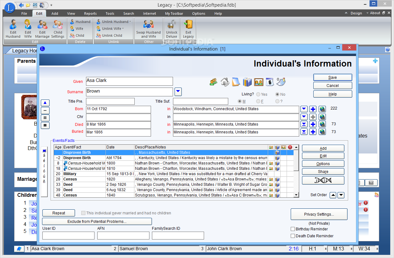Open the to-do list checklist icon
Viewport: 394px width, 258px height.
pos(281,82)
